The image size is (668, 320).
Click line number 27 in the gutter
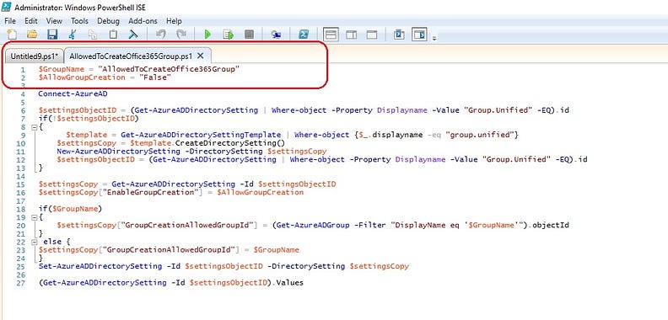point(21,283)
